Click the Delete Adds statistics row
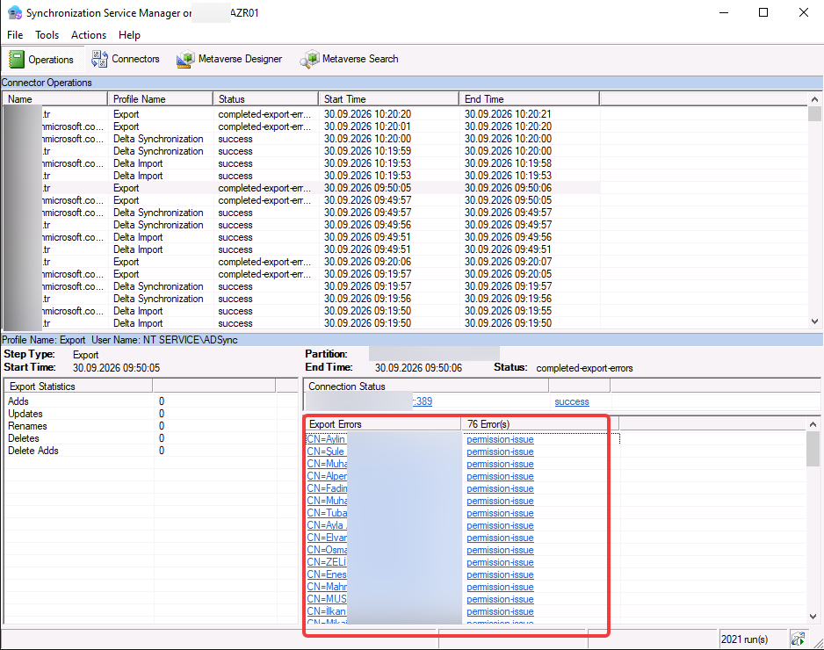This screenshot has width=824, height=650. 150,451
